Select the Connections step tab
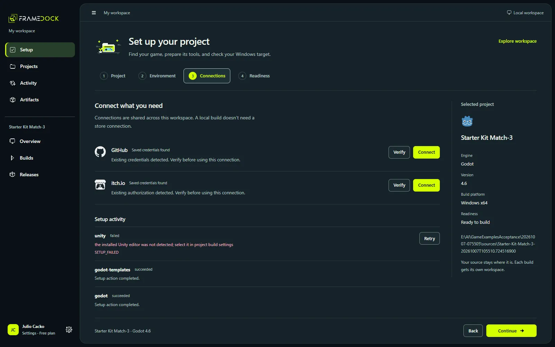The width and height of the screenshot is (555, 347). pos(207,76)
